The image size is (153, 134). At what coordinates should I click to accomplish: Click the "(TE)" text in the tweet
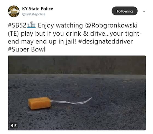(x=13, y=34)
